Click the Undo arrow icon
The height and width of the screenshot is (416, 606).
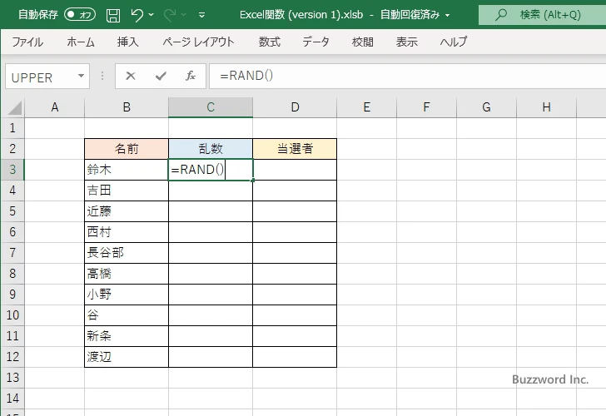[x=137, y=15]
